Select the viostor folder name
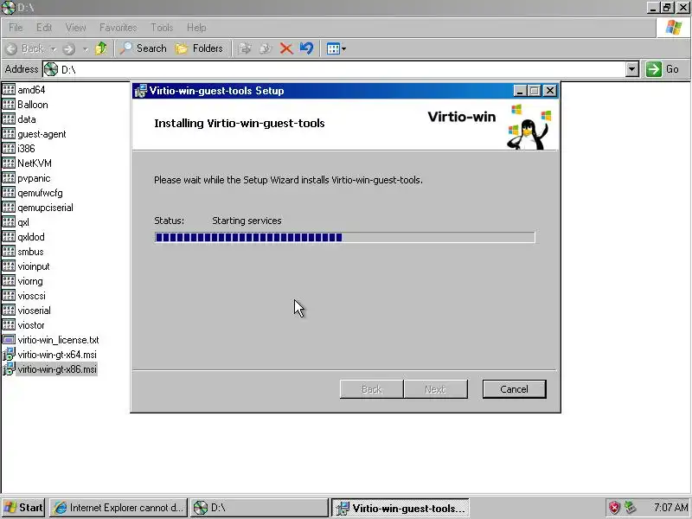692x519 pixels. coord(31,325)
